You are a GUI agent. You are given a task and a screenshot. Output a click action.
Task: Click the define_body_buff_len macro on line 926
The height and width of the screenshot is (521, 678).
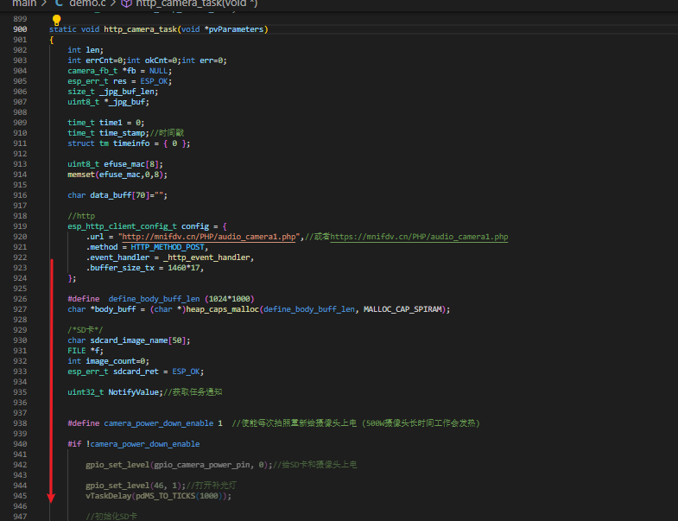pyautogui.click(x=154, y=299)
